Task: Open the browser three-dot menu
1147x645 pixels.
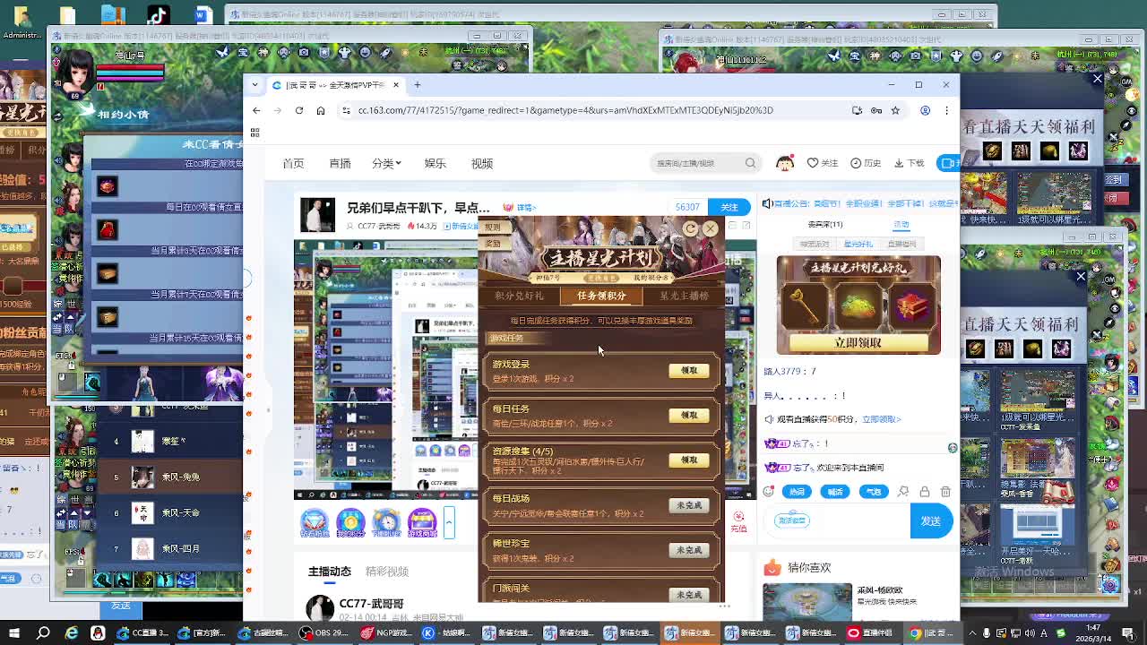Action: coord(946,110)
